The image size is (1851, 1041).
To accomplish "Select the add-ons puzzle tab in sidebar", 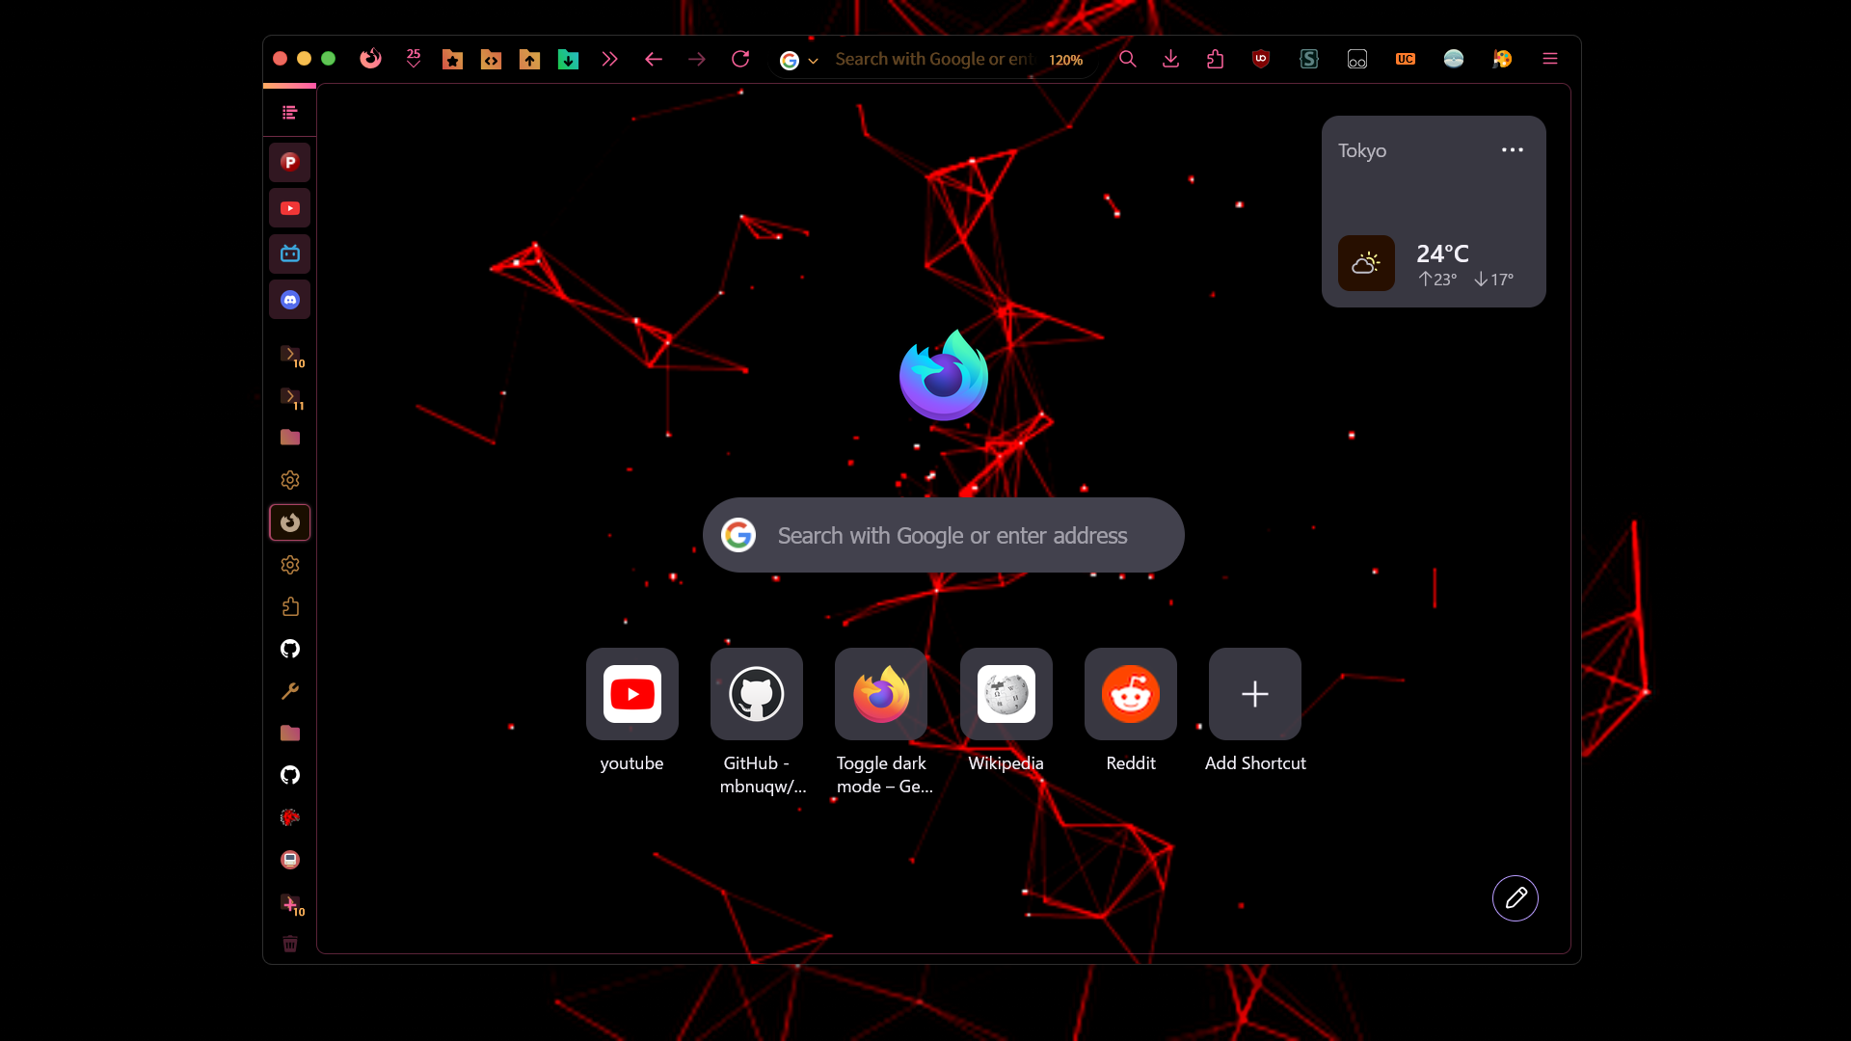I will point(290,606).
